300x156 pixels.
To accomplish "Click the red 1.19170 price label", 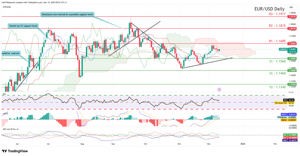I will pyautogui.click(x=291, y=17).
